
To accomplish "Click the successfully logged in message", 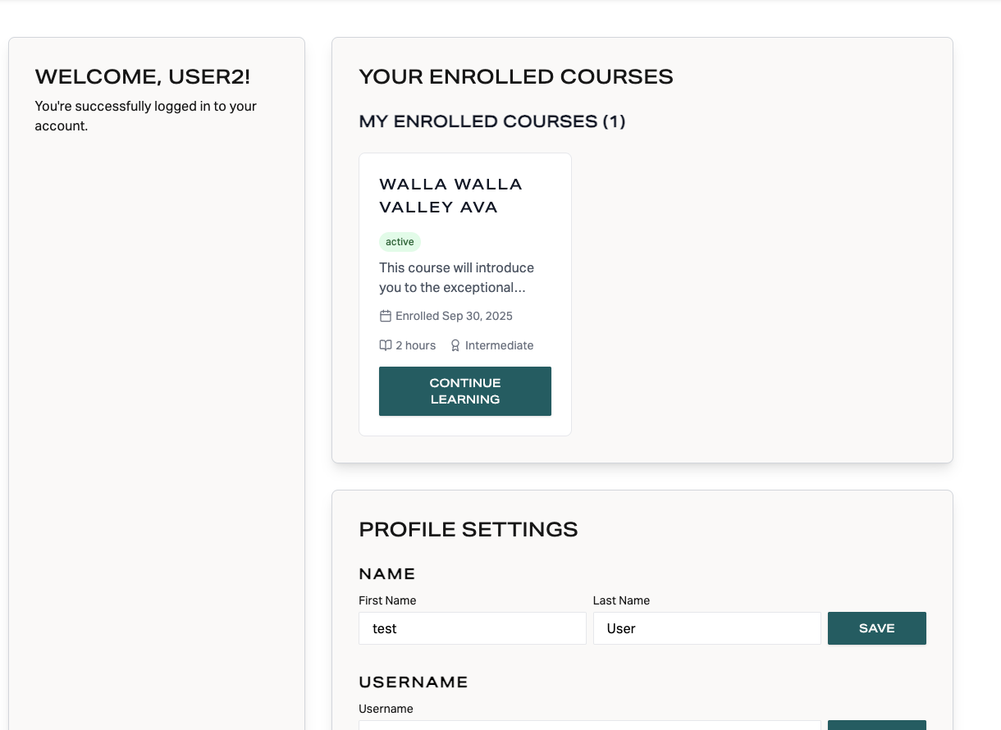I will (x=146, y=116).
